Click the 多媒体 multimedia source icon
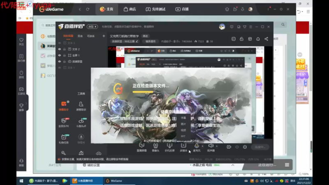 tap(183, 146)
